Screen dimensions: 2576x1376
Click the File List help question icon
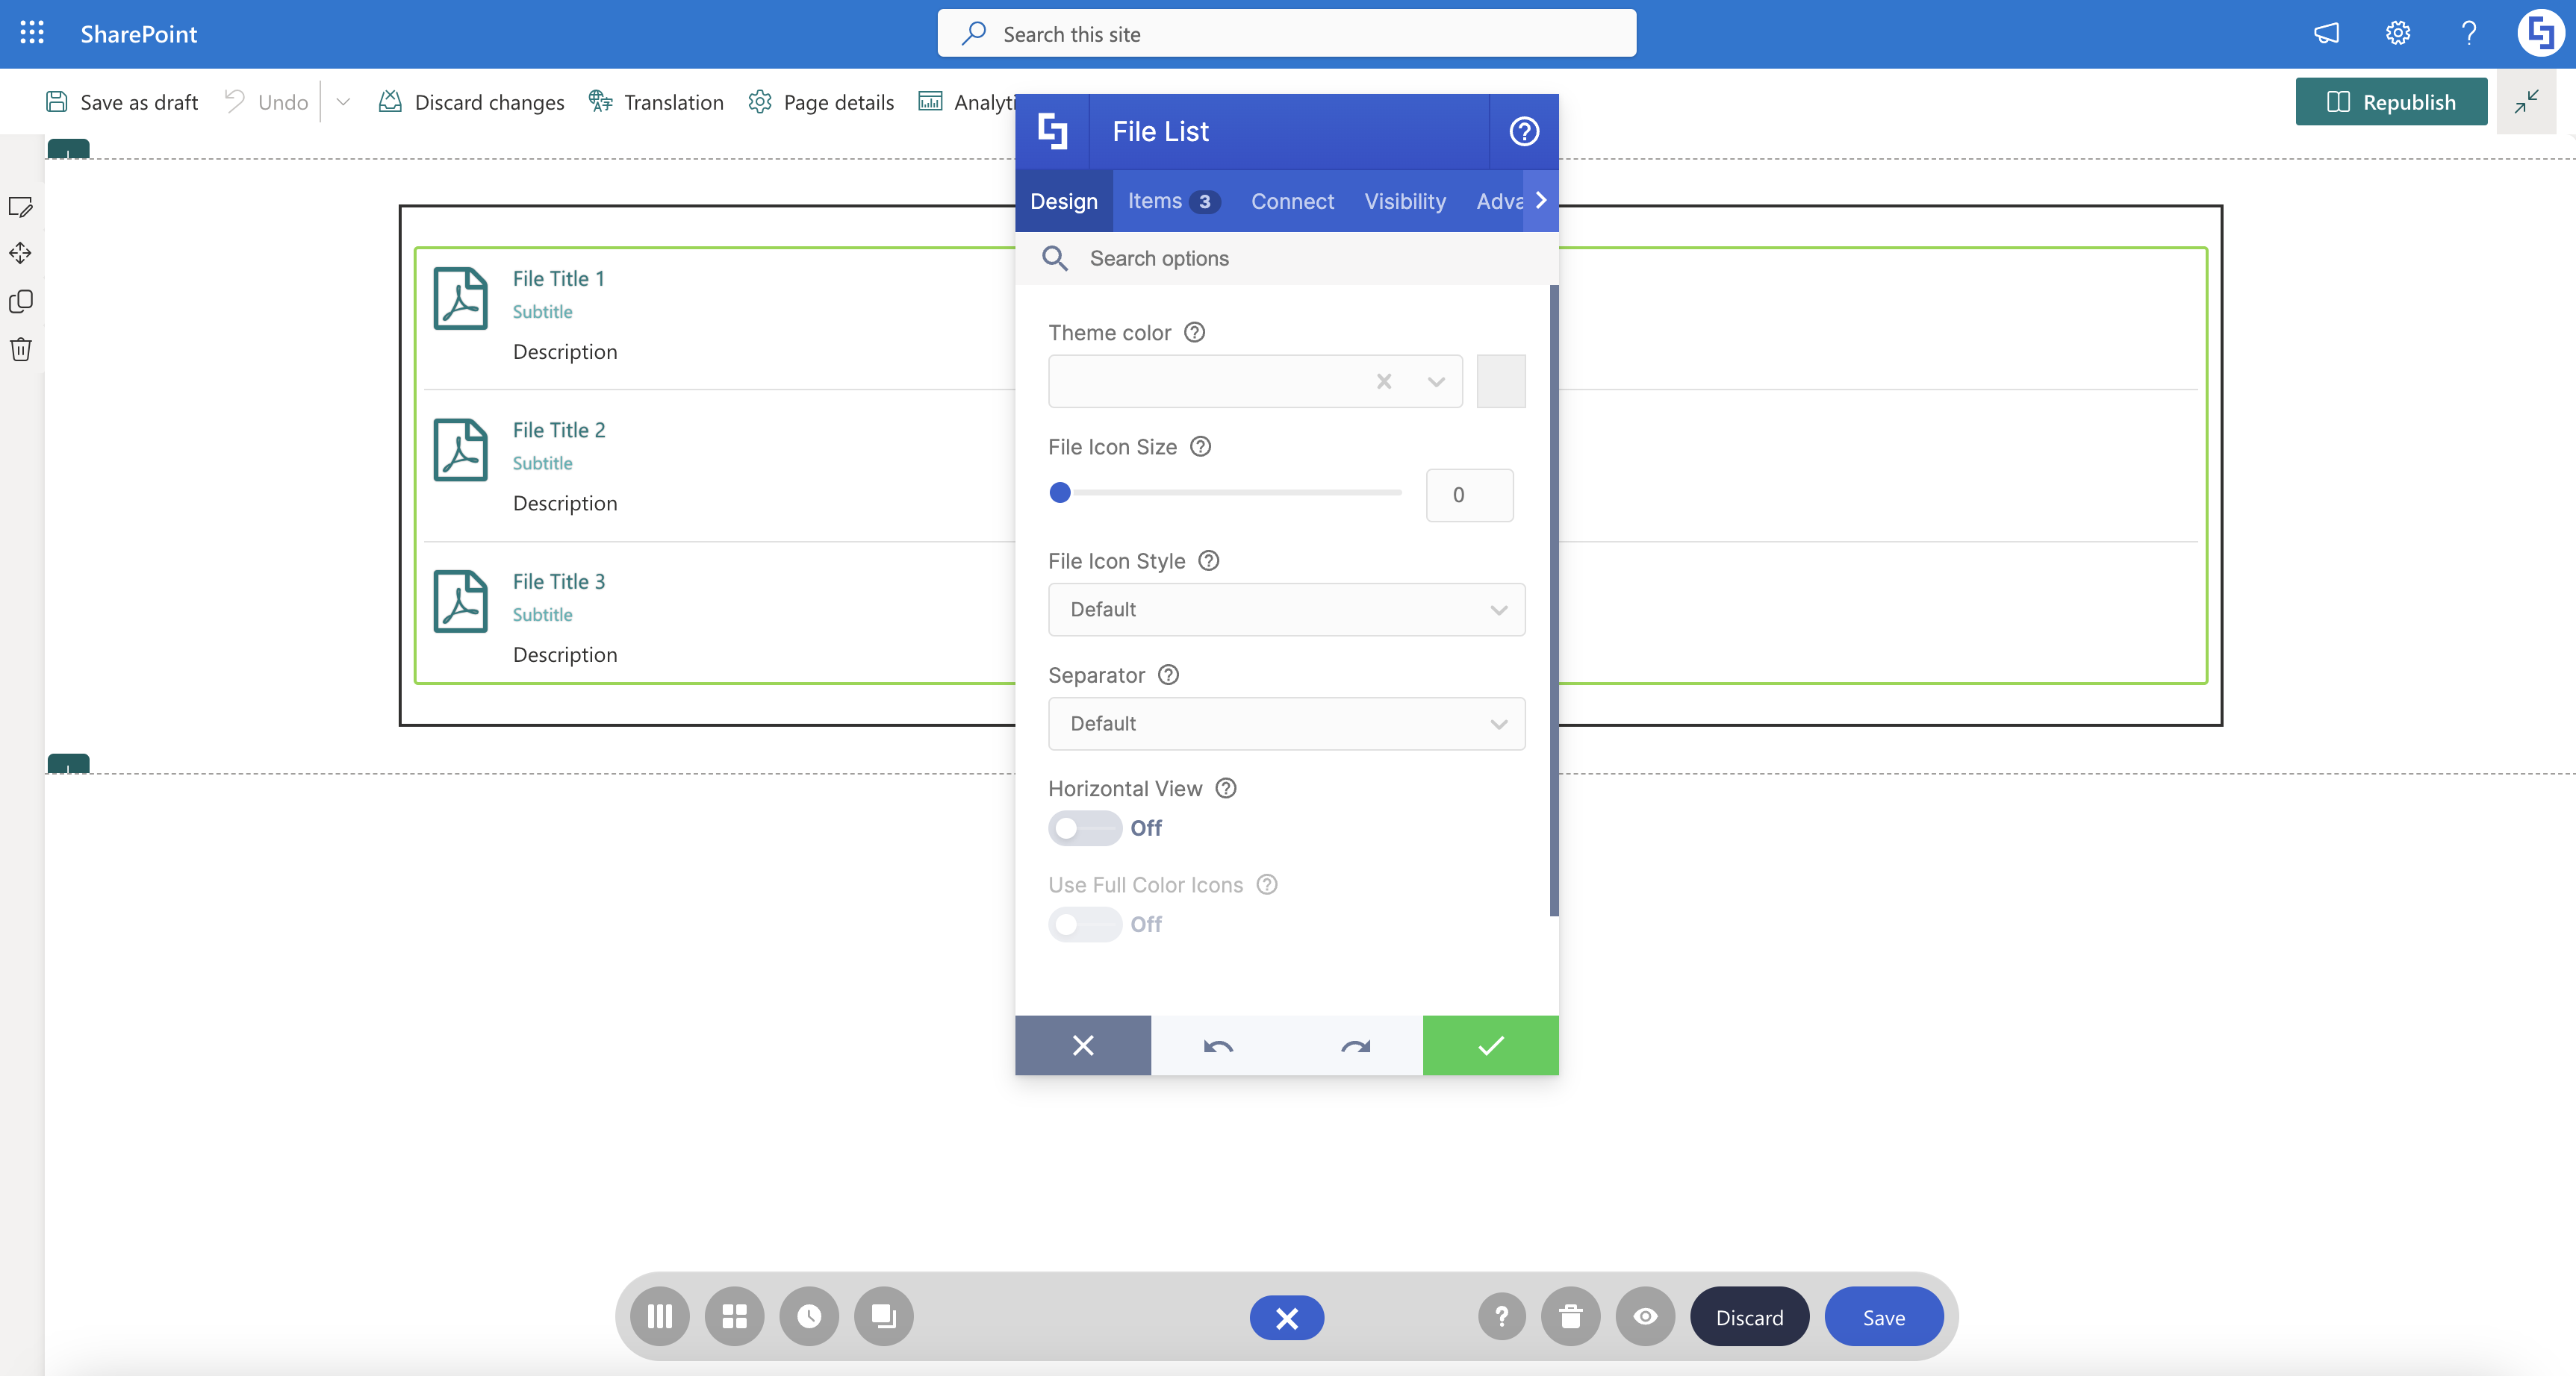pos(1523,131)
